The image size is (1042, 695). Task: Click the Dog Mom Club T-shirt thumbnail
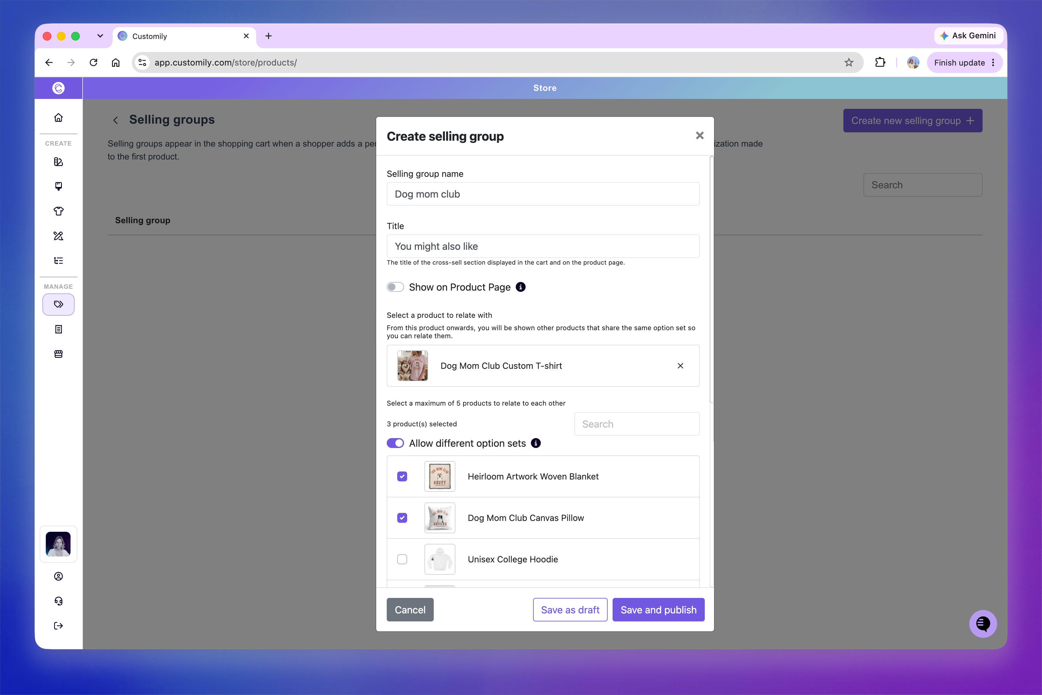[x=412, y=366]
